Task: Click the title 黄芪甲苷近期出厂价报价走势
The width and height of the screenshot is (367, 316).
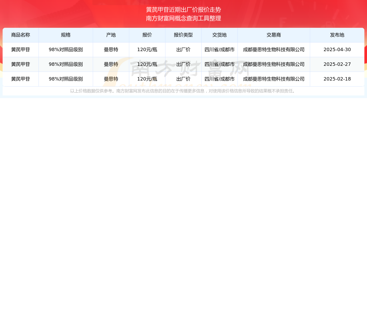Action: pos(183,10)
